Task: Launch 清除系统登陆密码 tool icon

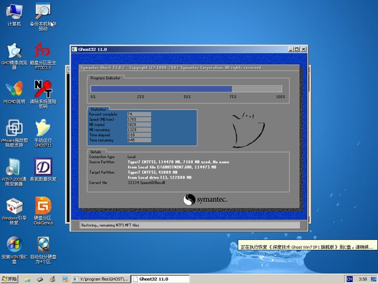Action: coord(43,89)
